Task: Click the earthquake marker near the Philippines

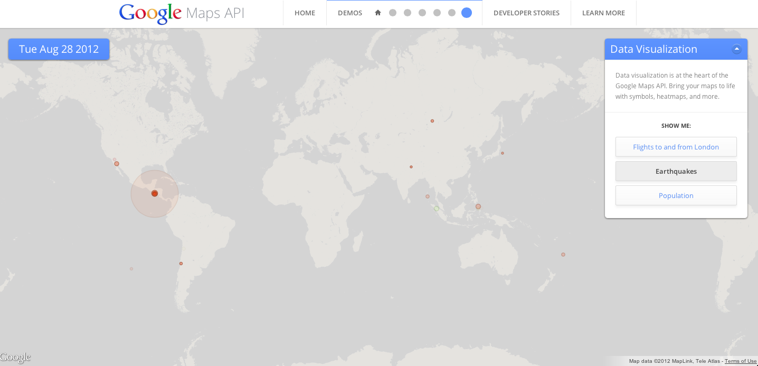Action: (478, 207)
